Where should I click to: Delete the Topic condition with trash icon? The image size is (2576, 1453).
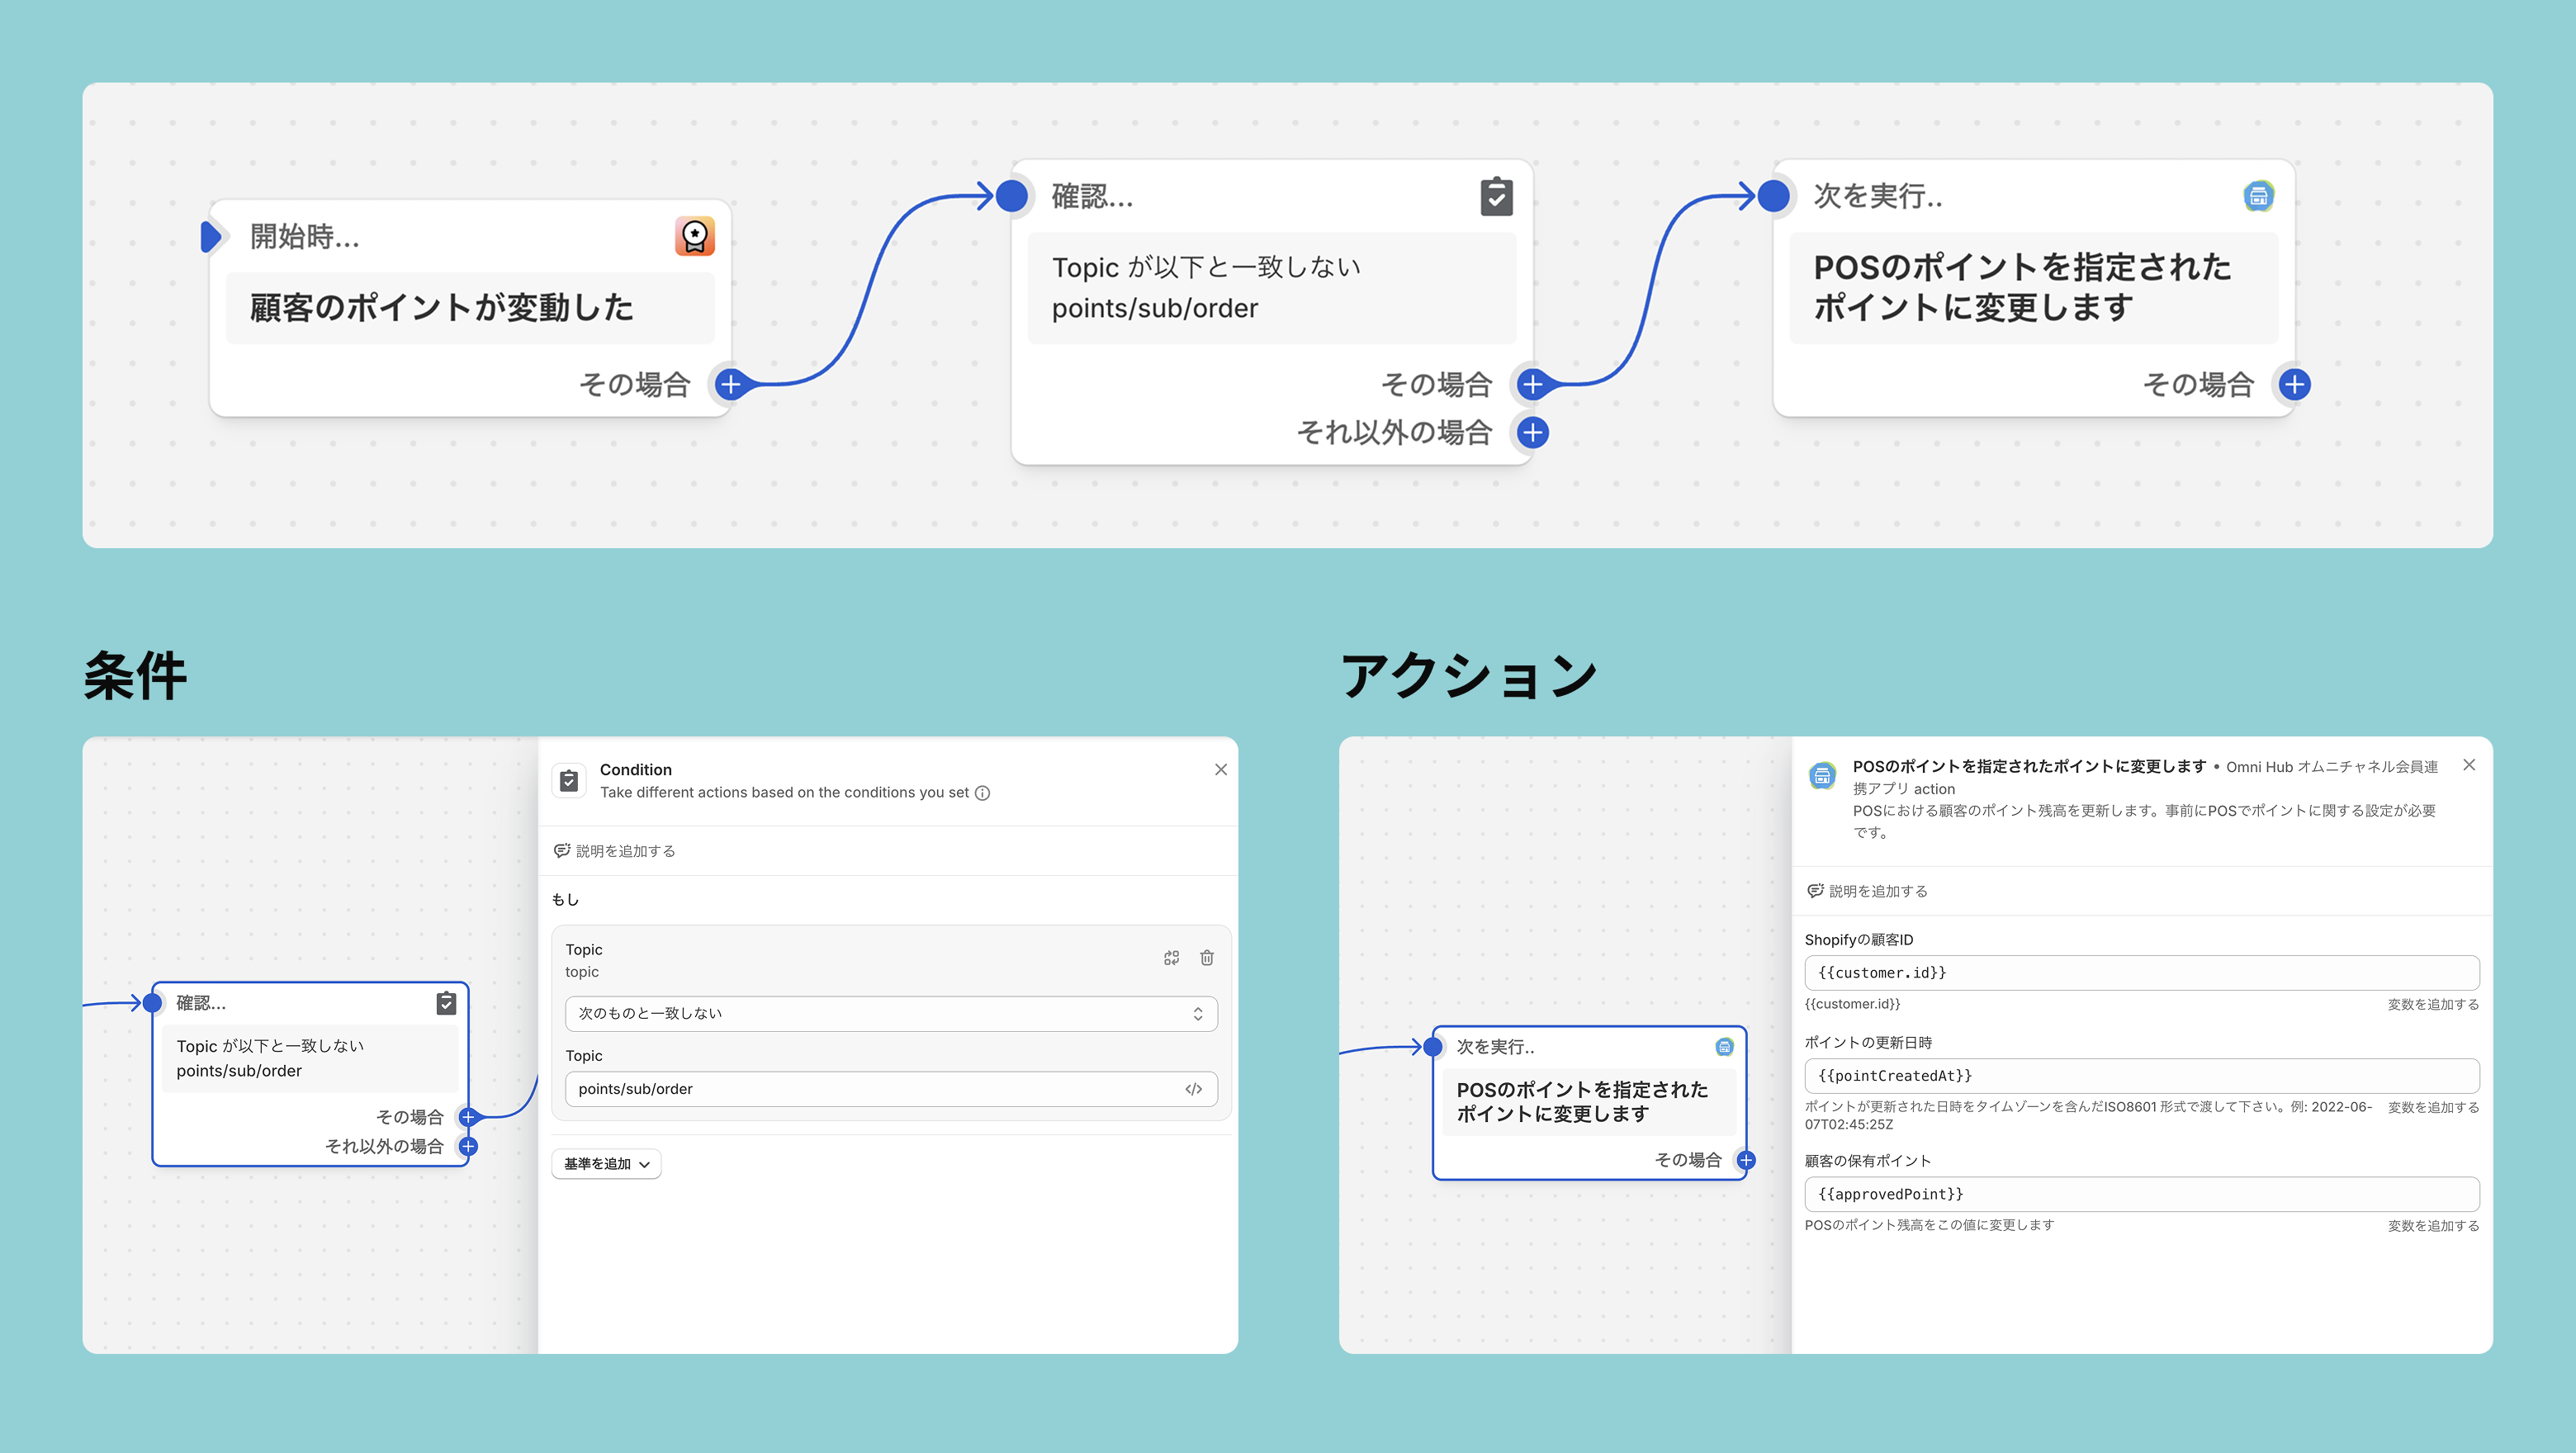point(1207,958)
